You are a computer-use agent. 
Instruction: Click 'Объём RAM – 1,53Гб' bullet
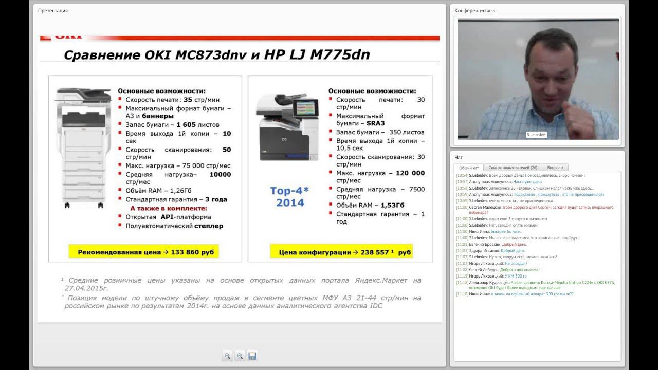370,205
